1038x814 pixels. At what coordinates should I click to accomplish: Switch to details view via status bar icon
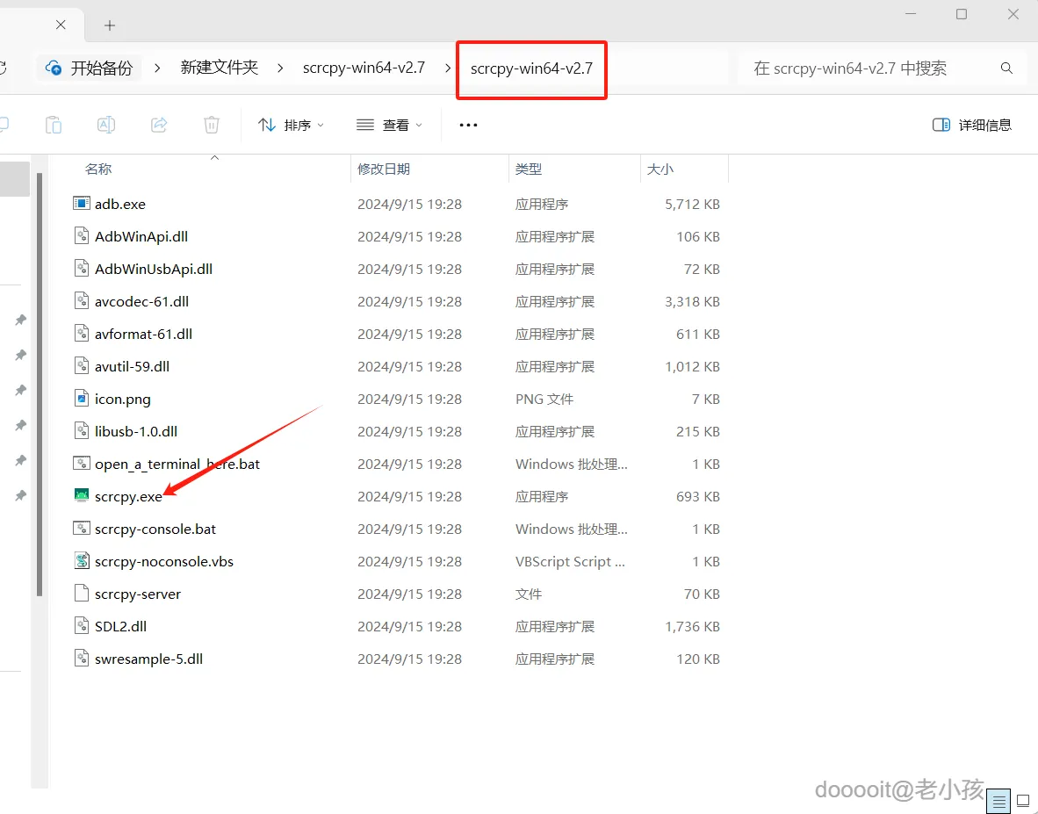998,801
